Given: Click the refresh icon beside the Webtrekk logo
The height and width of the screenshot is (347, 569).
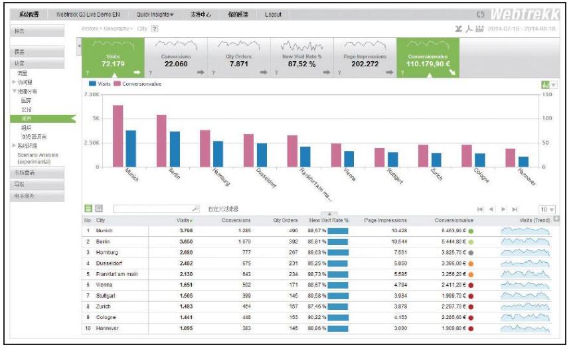Looking at the screenshot, I should (481, 14).
